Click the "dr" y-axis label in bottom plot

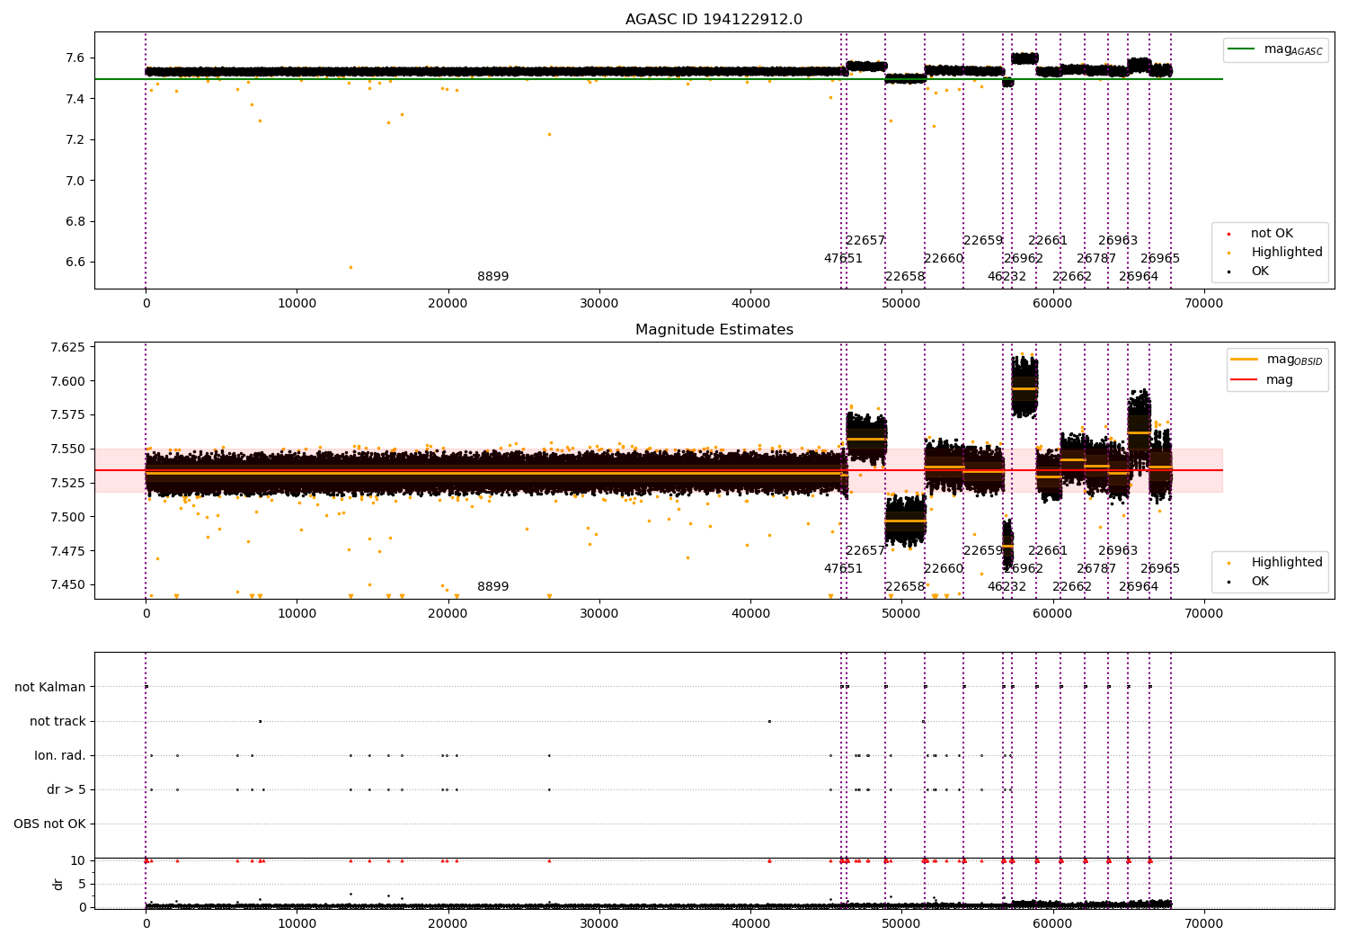pyautogui.click(x=58, y=885)
